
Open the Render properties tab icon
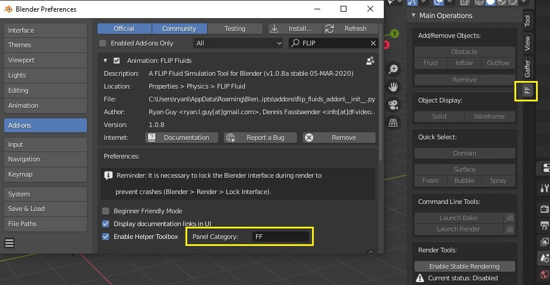544,209
